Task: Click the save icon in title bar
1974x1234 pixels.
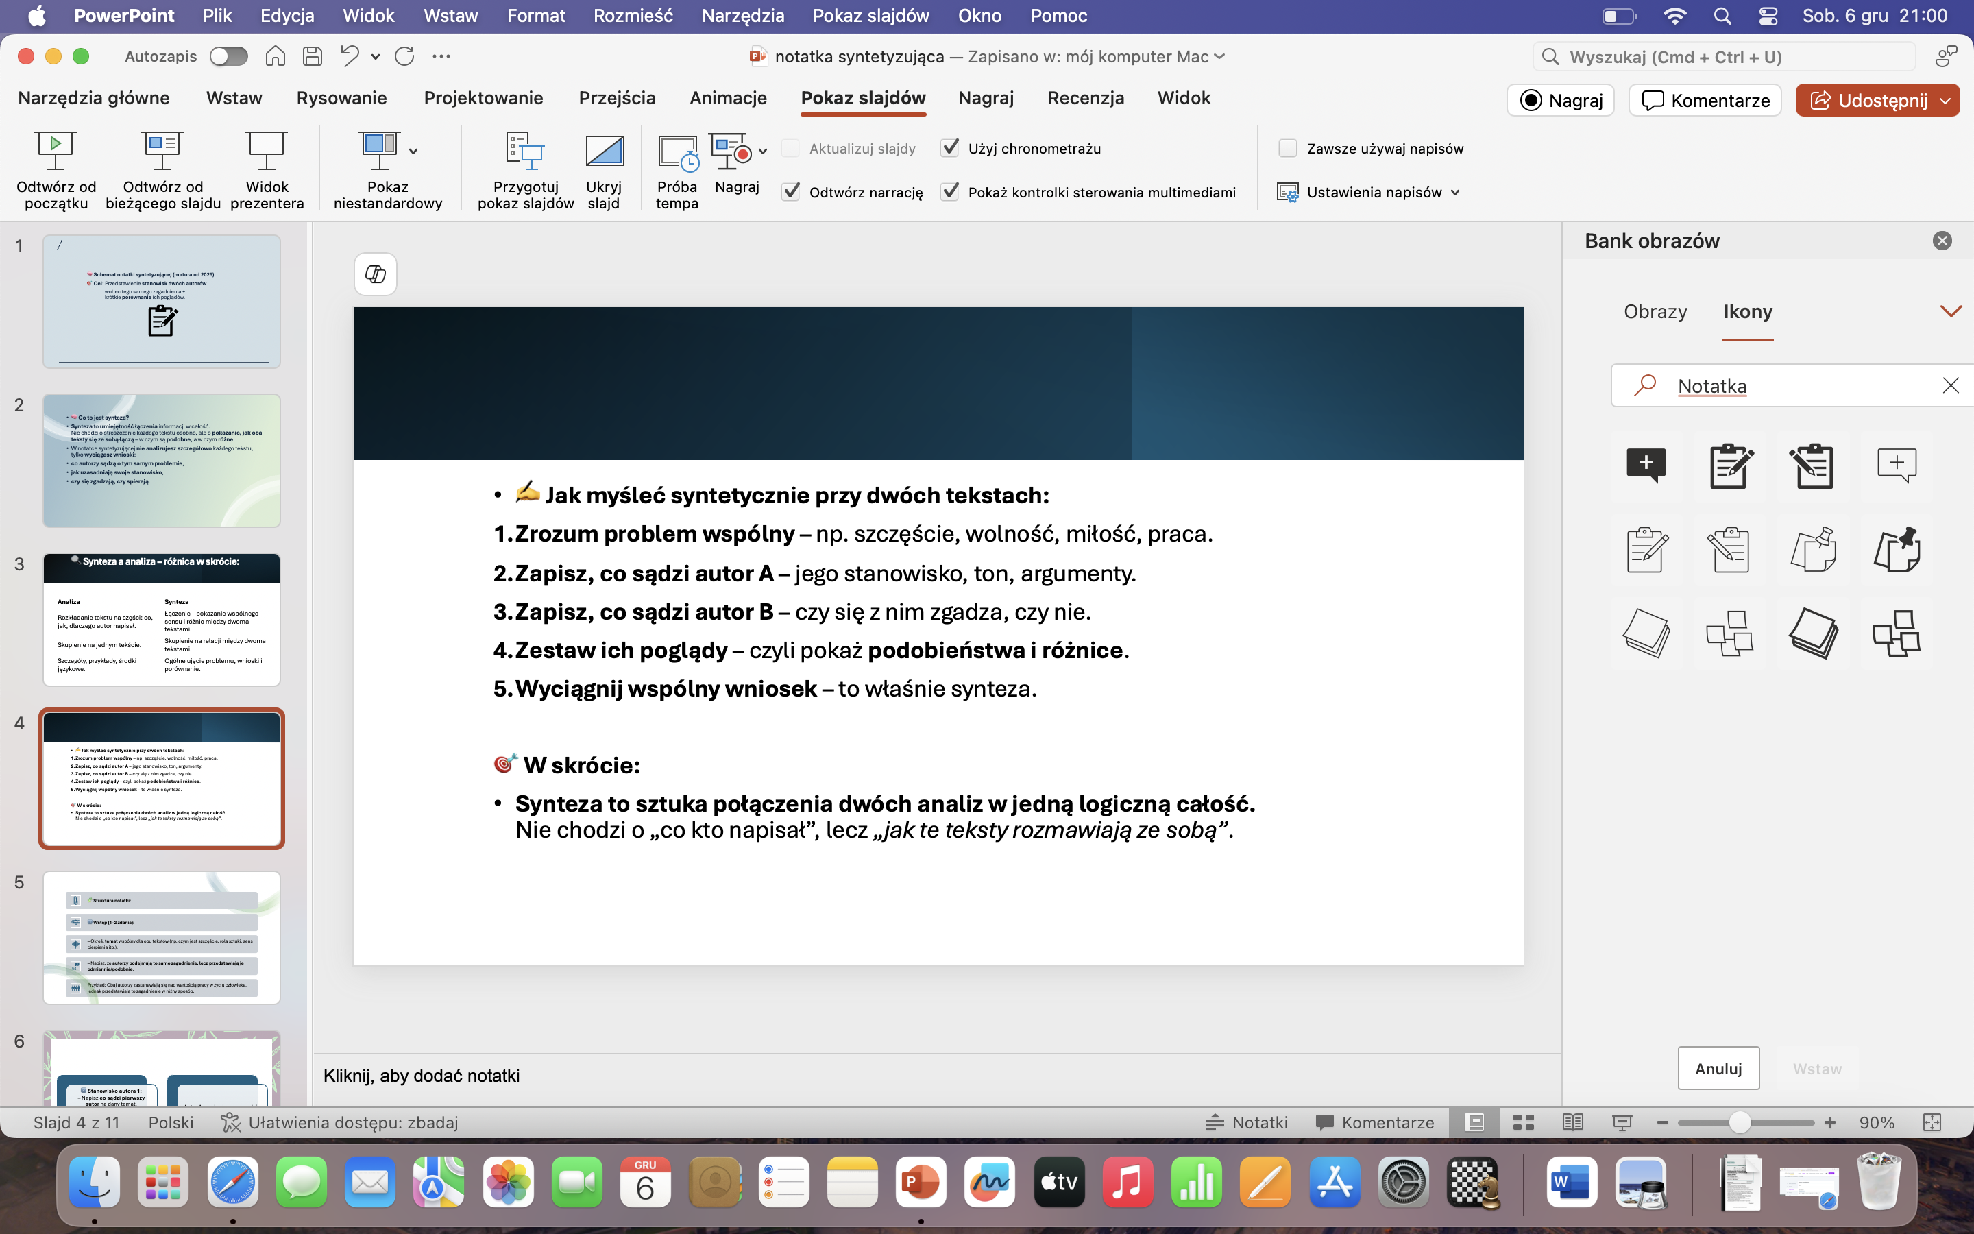Action: (x=313, y=56)
